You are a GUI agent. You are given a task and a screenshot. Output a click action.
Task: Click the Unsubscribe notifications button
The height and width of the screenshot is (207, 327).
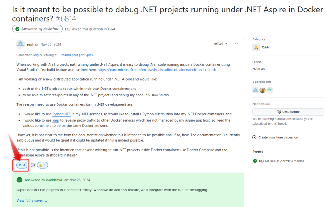coord(288,112)
